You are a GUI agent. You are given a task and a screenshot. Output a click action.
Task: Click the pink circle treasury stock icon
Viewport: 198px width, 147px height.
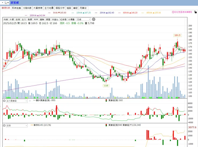(x=173, y=12)
